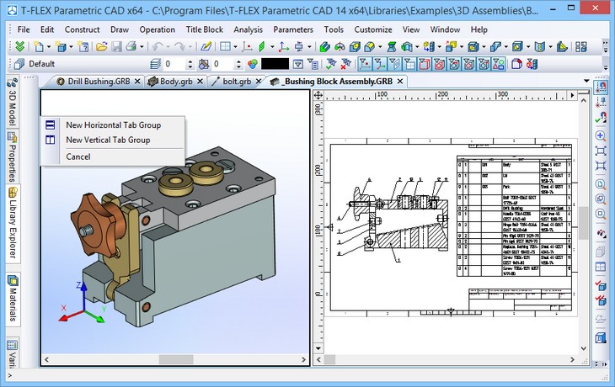Image resolution: width=615 pixels, height=387 pixels.
Task: Click the four-squares grid icon at the toolbar end
Action: click(x=580, y=47)
